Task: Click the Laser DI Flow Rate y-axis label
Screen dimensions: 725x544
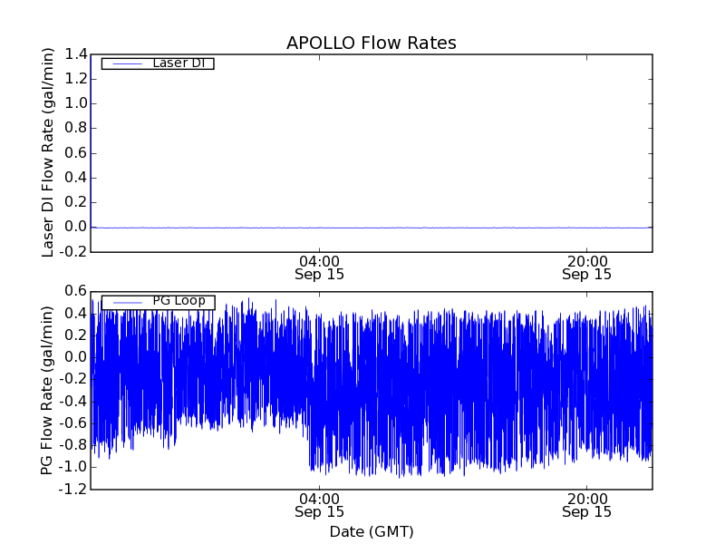Action: tap(49, 152)
